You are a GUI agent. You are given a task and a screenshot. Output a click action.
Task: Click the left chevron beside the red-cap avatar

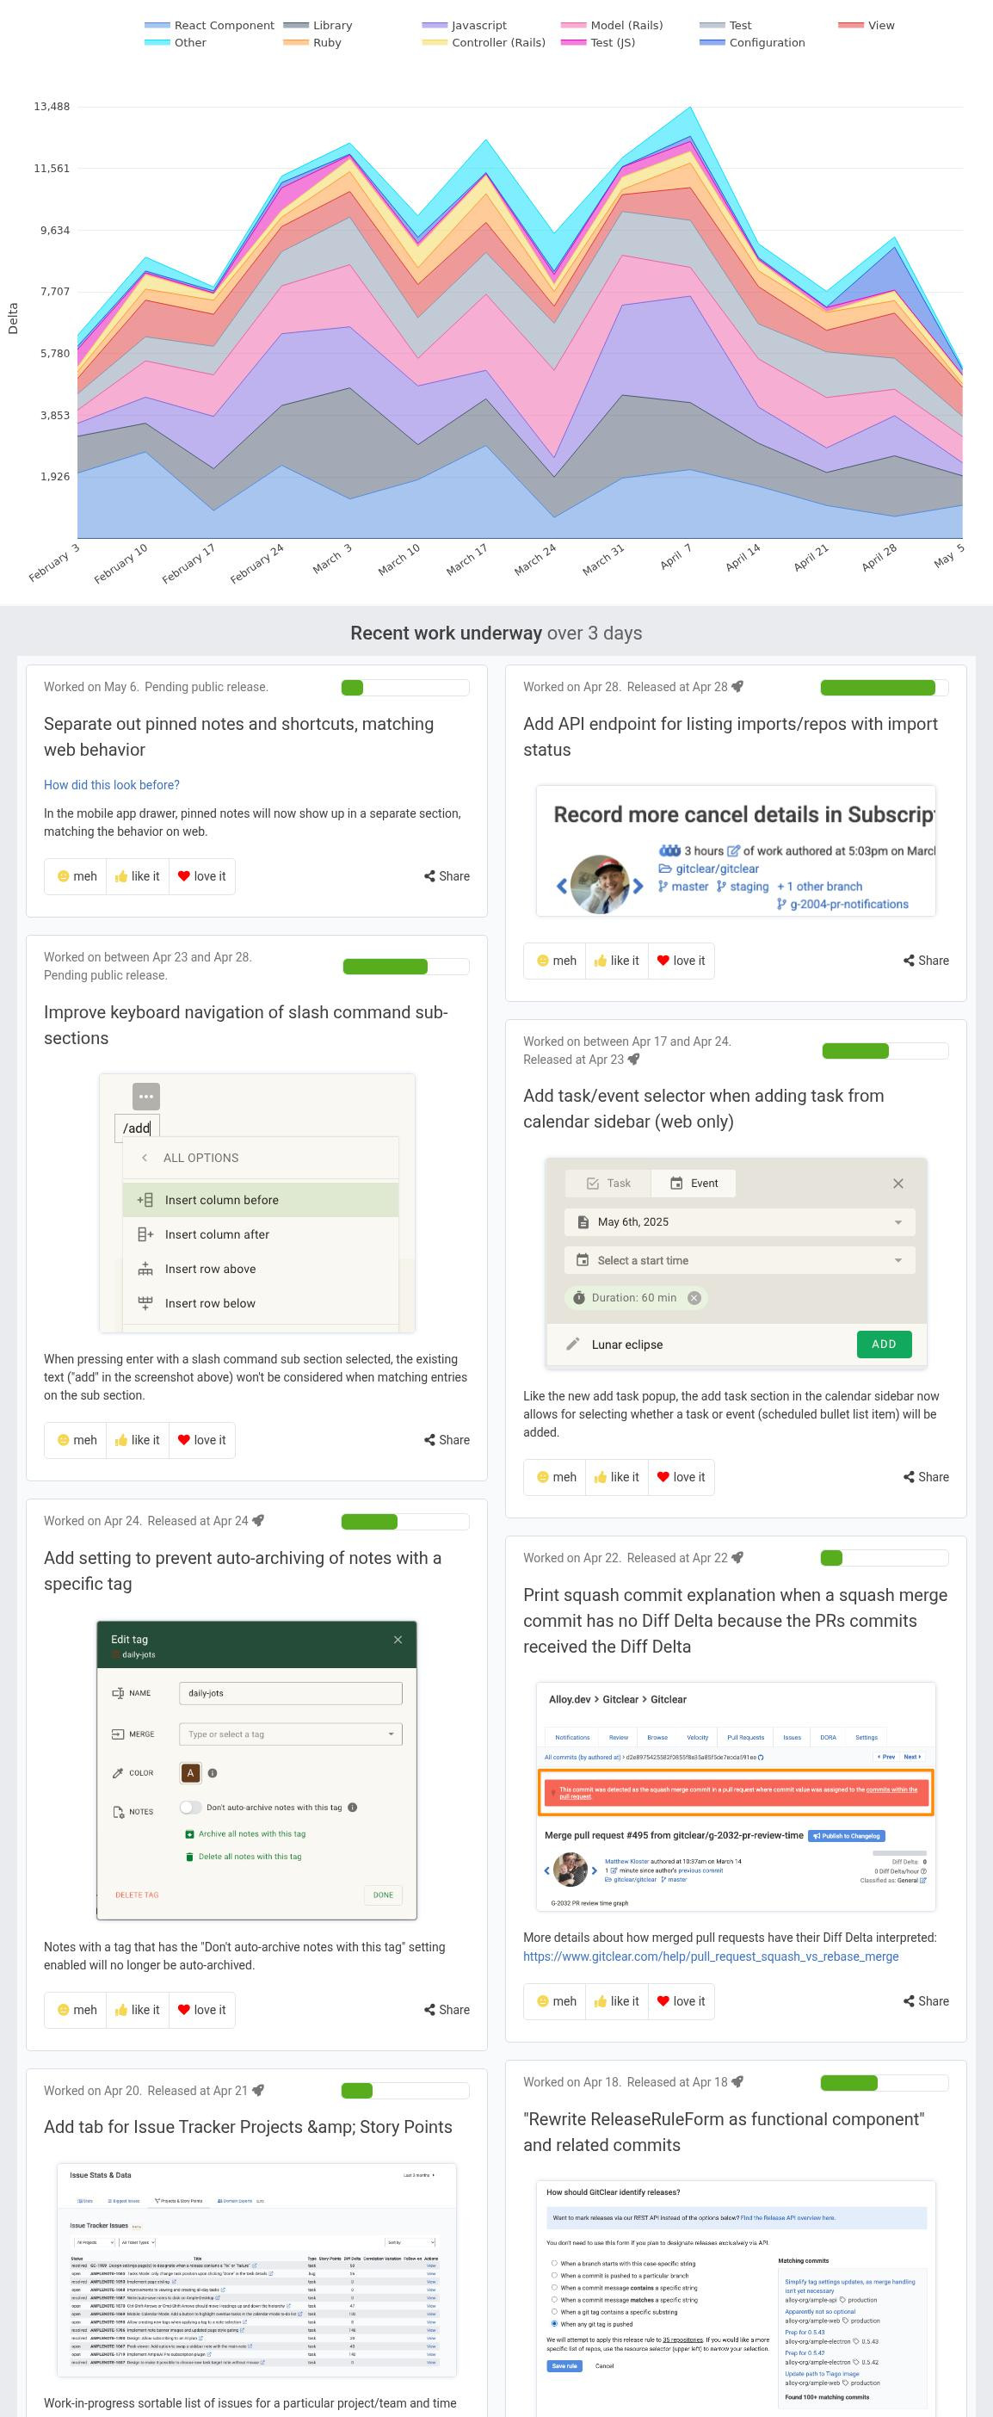562,886
